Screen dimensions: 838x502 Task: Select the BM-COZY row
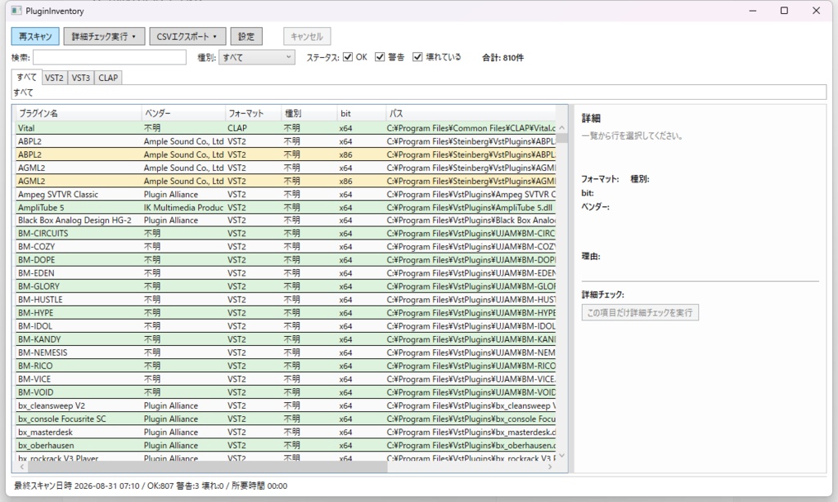click(x=286, y=247)
